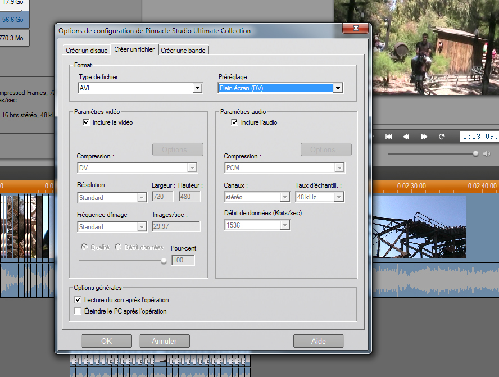Open the Préréglage dropdown Plein écran (DV)
Screen dimensions: 499x377
[x=280, y=88]
